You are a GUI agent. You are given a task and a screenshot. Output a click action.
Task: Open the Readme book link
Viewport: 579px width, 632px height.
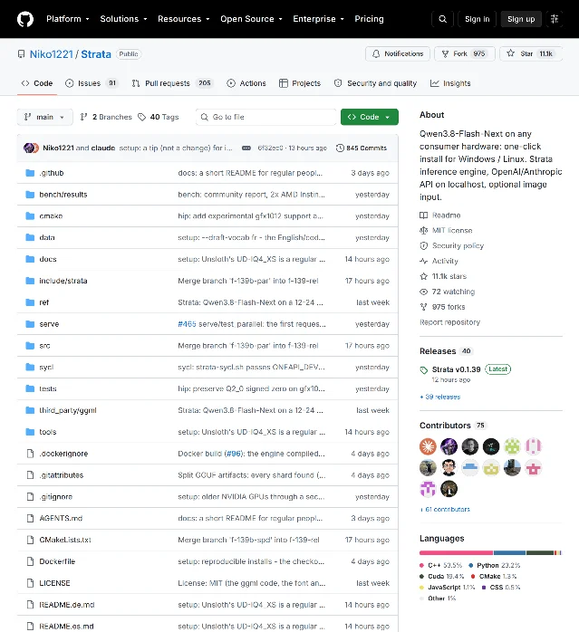tap(439, 215)
